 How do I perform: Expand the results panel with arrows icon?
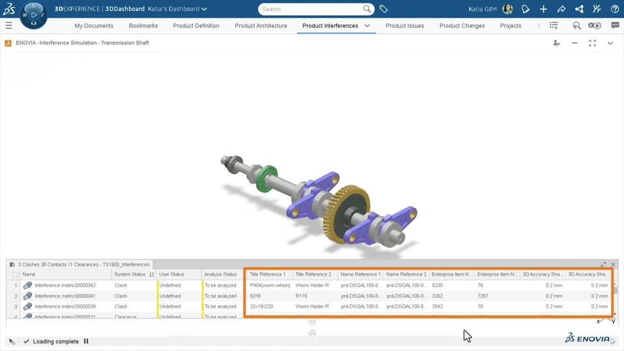click(x=603, y=265)
